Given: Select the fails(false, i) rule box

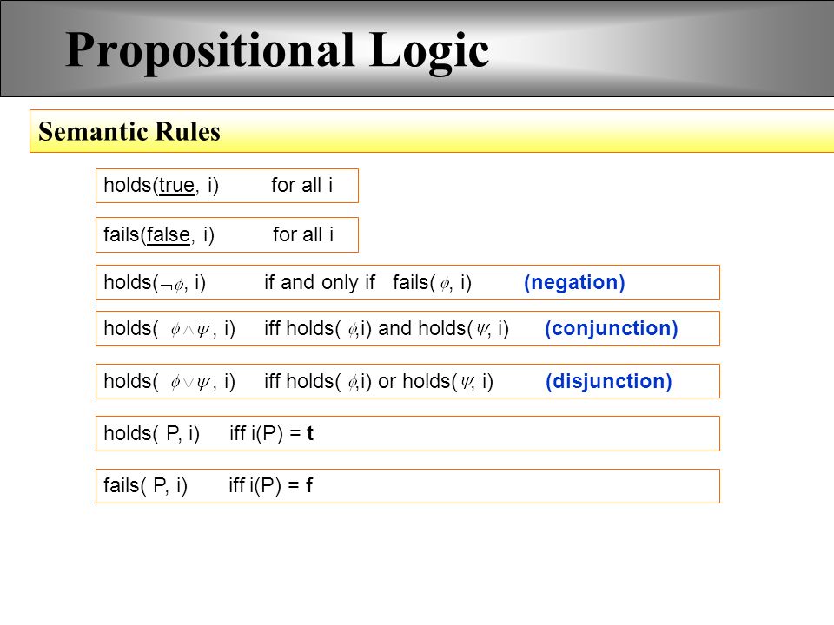Looking at the screenshot, I should (x=227, y=234).
